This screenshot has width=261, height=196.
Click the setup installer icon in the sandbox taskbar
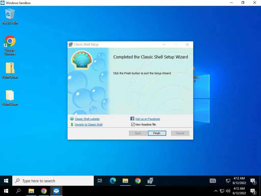150,181
